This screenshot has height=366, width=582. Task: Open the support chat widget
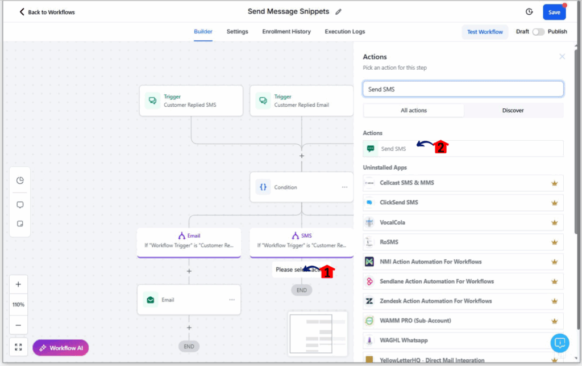coord(560,343)
